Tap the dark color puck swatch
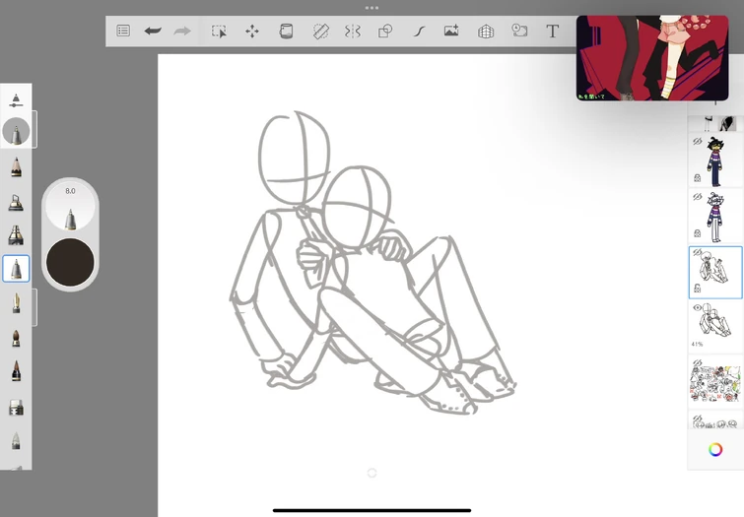 pyautogui.click(x=70, y=262)
